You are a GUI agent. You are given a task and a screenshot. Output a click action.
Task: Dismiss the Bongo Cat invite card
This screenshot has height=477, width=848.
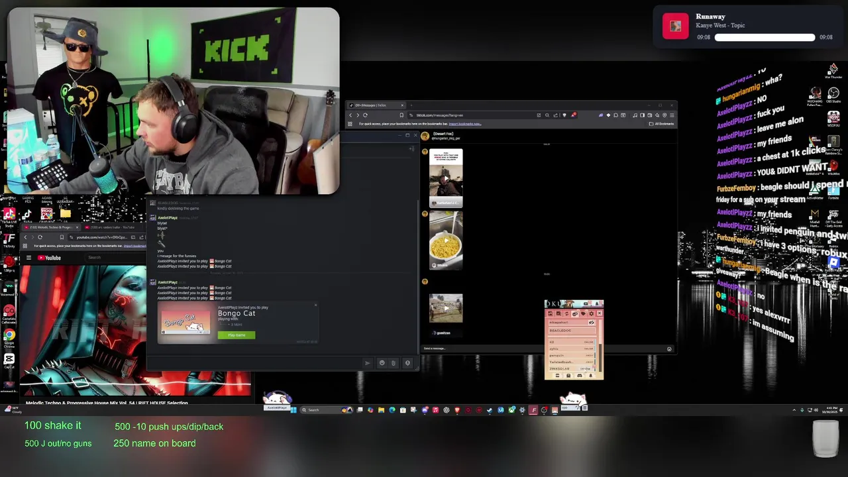(x=315, y=305)
